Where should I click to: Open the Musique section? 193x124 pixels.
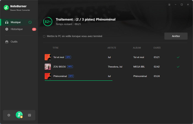19,22
